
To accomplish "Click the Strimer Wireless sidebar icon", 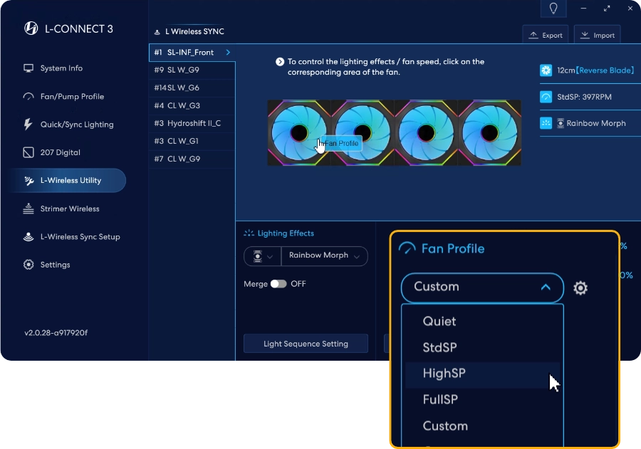I will 28,208.
